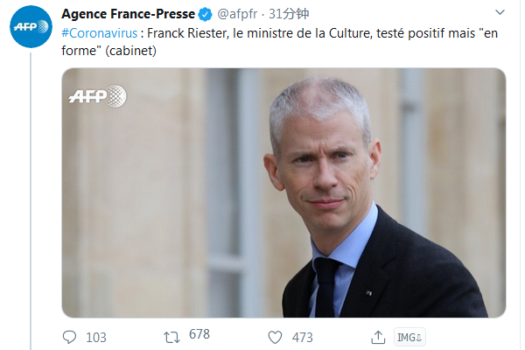This screenshot has width=525, height=350.
Task: Like the tweet with the heart icon
Action: [x=275, y=337]
